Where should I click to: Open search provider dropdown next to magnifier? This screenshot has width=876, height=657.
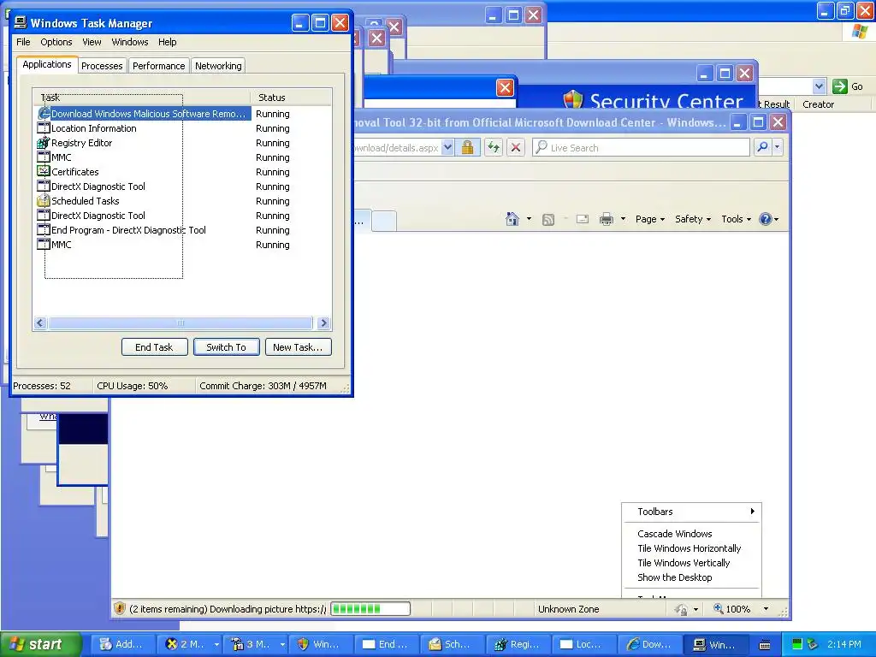(x=777, y=147)
